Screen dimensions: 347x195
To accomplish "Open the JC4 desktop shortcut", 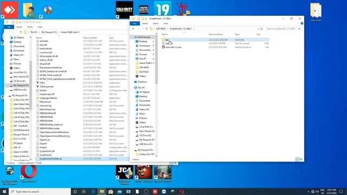I will point(124,174).
